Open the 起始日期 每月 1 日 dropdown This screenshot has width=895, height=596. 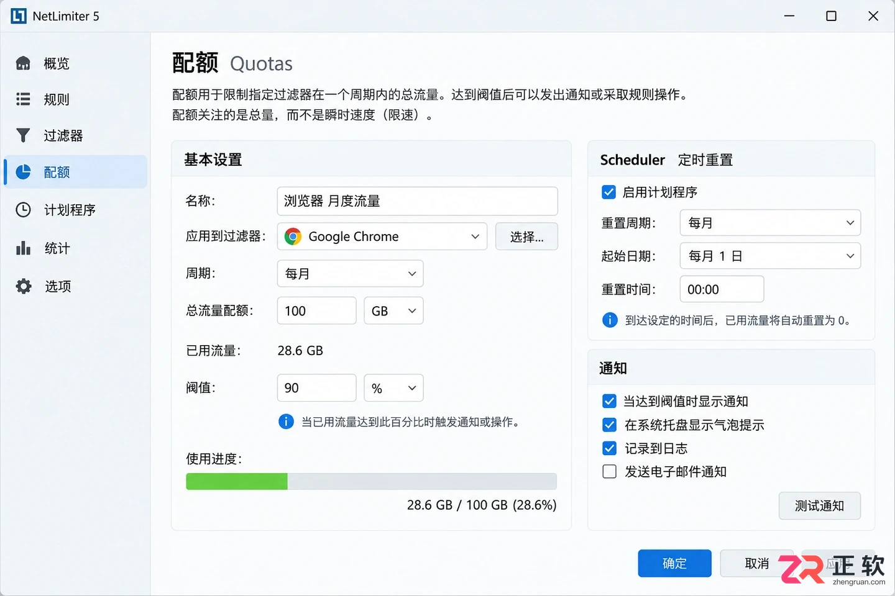click(x=770, y=256)
